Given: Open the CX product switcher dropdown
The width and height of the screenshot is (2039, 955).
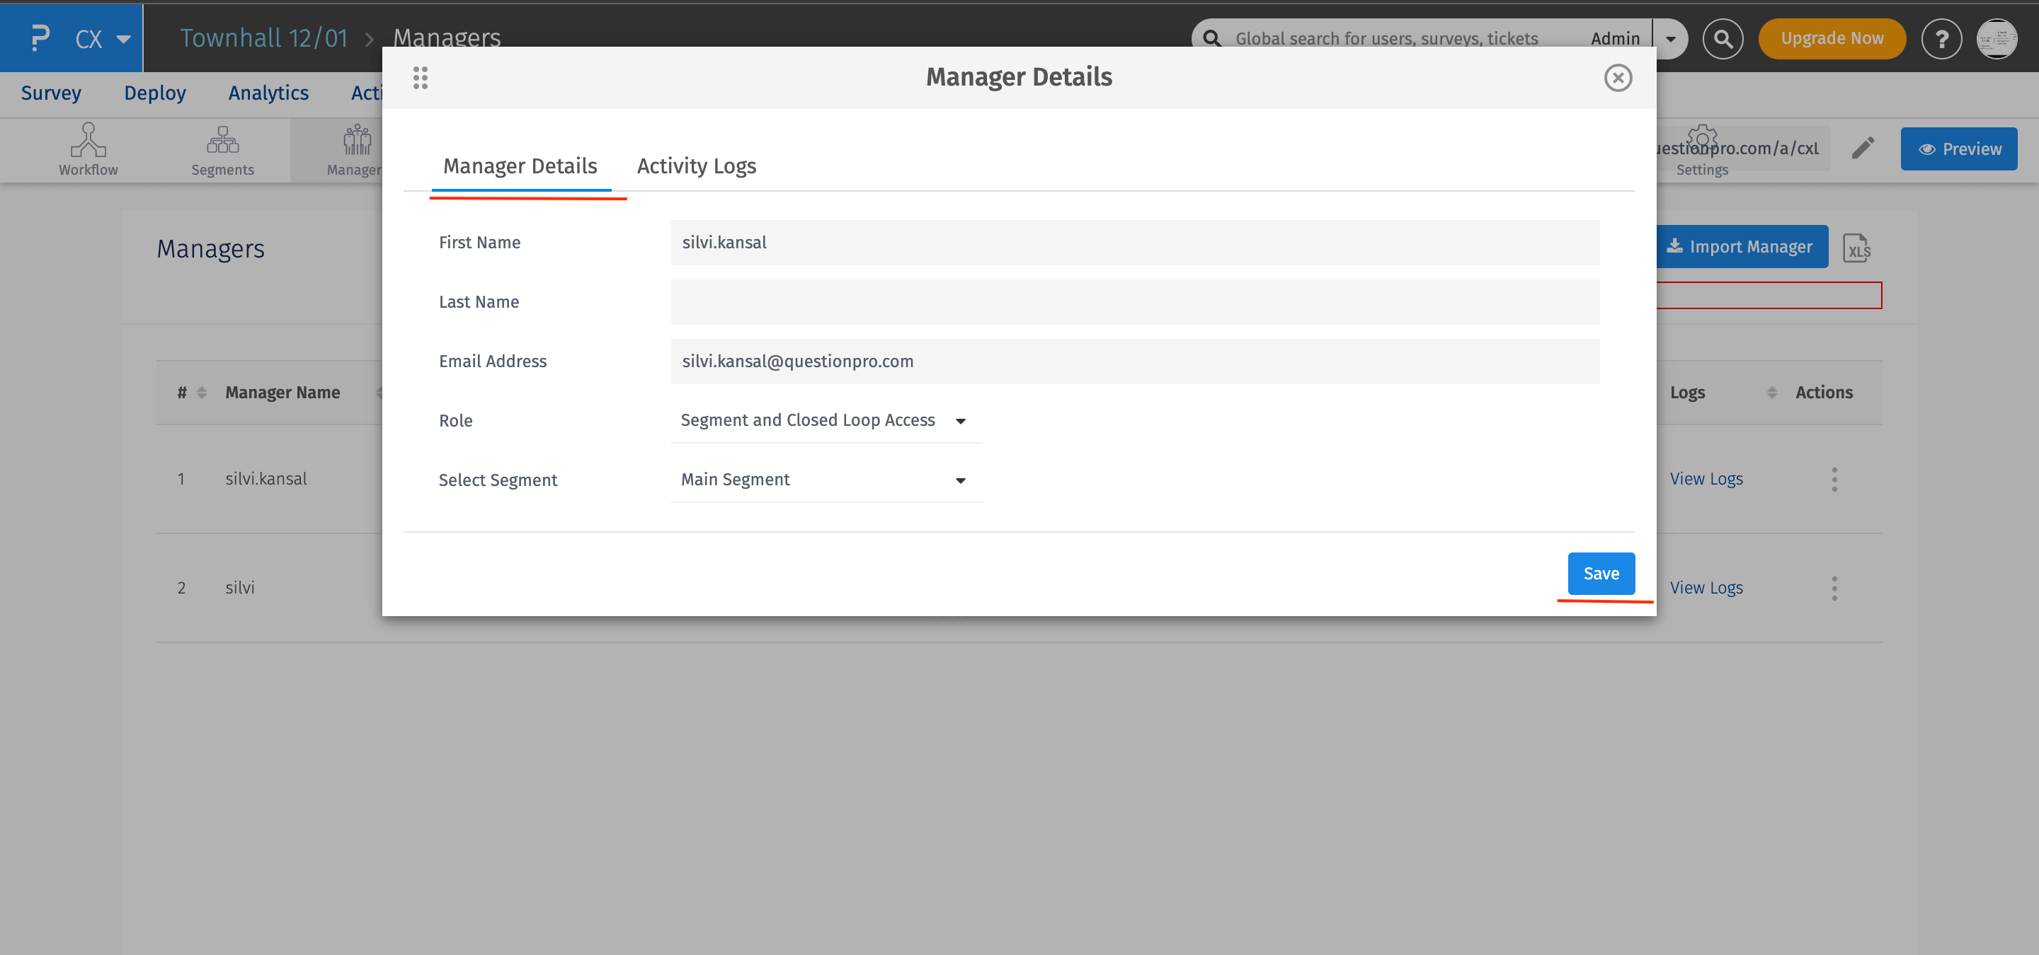Looking at the screenshot, I should tap(123, 39).
